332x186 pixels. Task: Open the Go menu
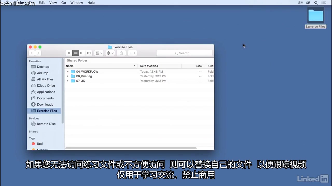coord(64,3)
